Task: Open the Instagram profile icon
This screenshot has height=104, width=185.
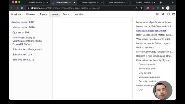Action: (x=158, y=14)
